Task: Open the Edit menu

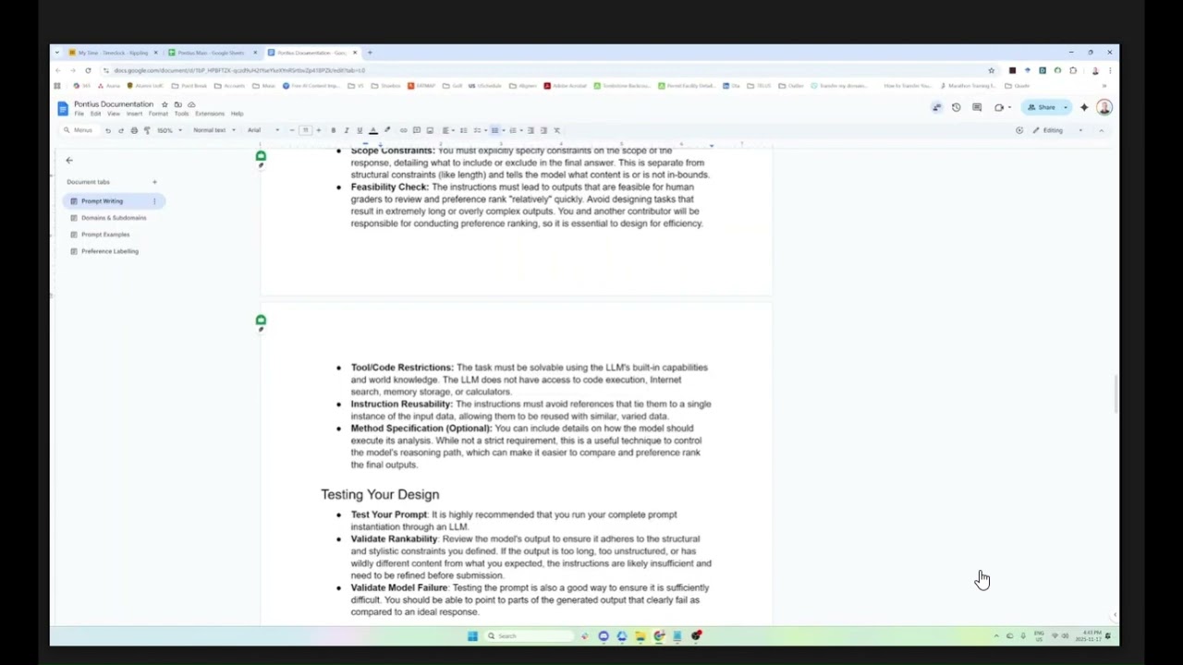Action: [95, 114]
